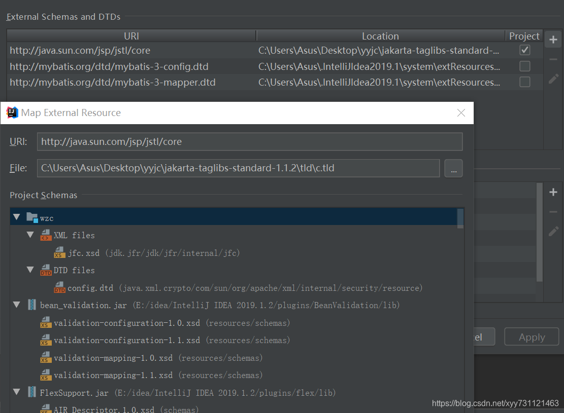Image resolution: width=564 pixels, height=413 pixels.
Task: Click the jar icon of bean_validation.jar
Action: click(x=31, y=305)
